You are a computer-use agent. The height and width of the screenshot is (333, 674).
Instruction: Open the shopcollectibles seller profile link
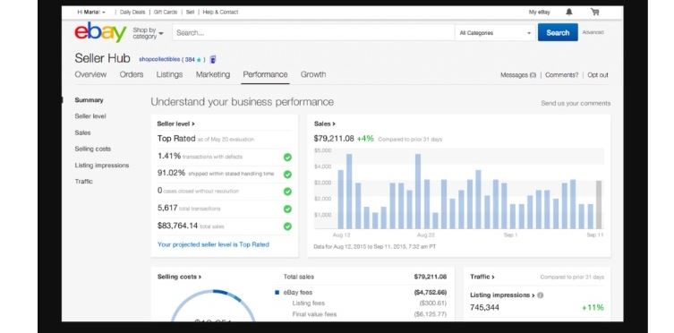coord(159,59)
